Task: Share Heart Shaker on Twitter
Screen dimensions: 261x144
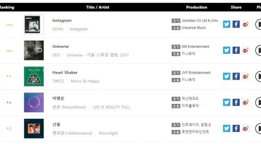Action: coord(226,76)
